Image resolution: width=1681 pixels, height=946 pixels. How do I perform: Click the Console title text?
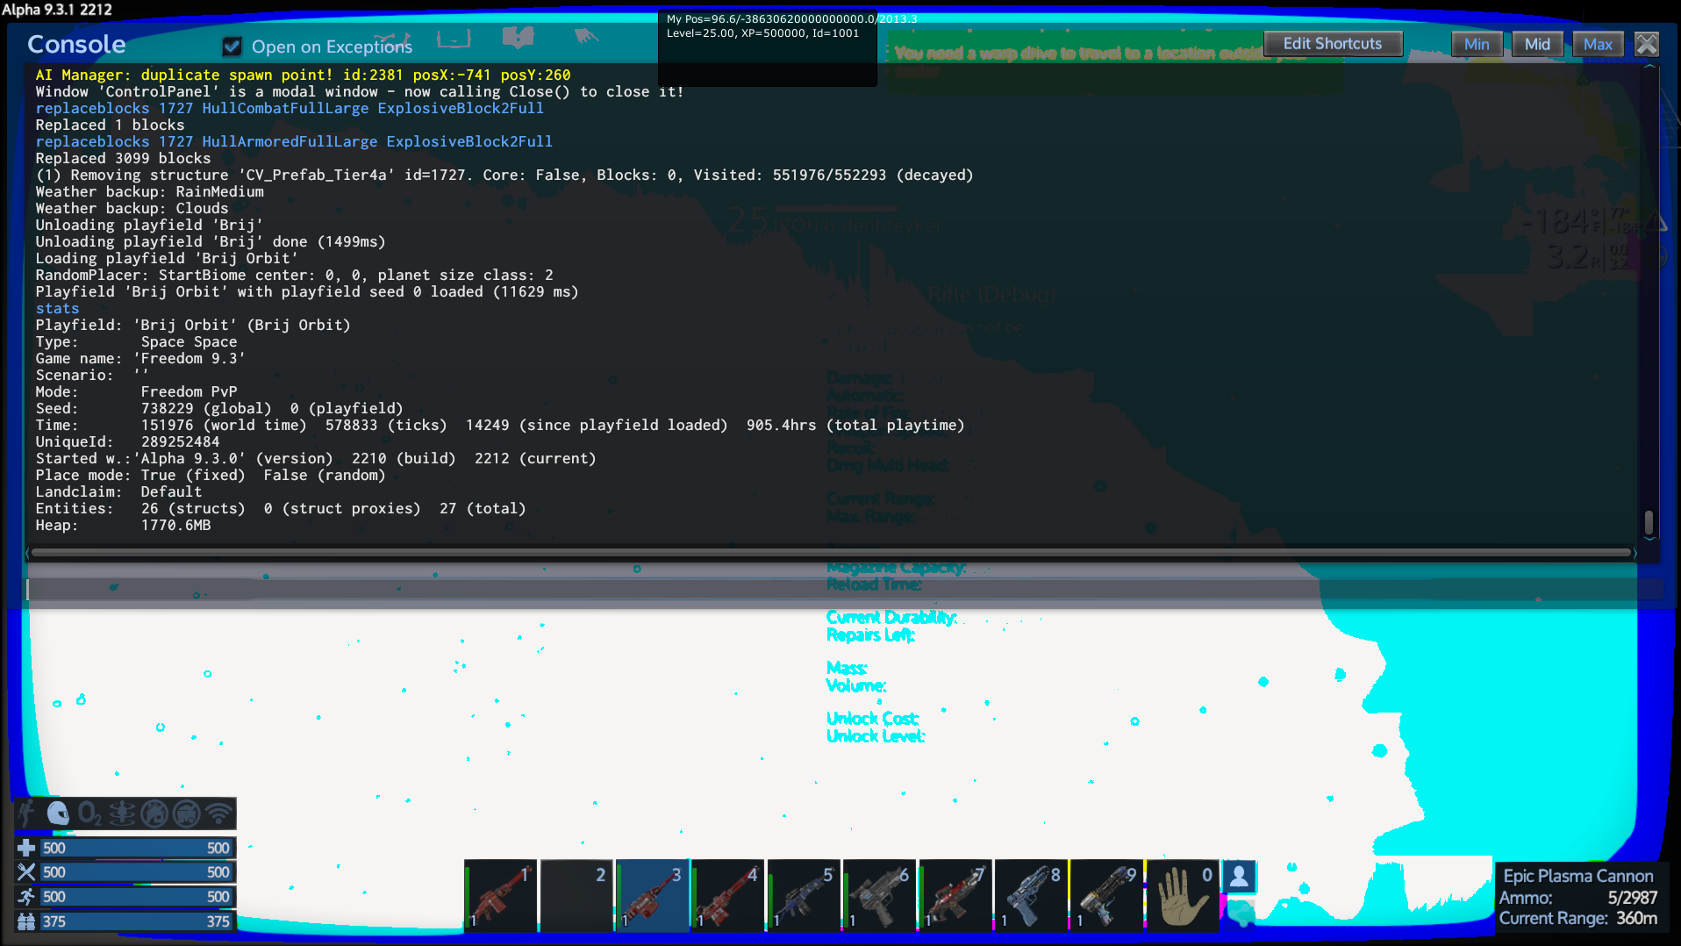[76, 45]
